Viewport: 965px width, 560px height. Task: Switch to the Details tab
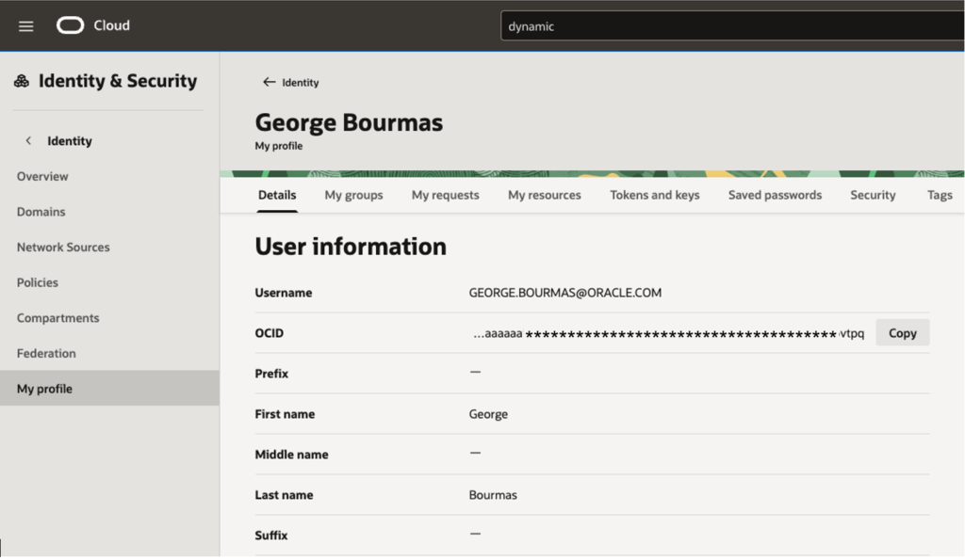pyautogui.click(x=277, y=195)
